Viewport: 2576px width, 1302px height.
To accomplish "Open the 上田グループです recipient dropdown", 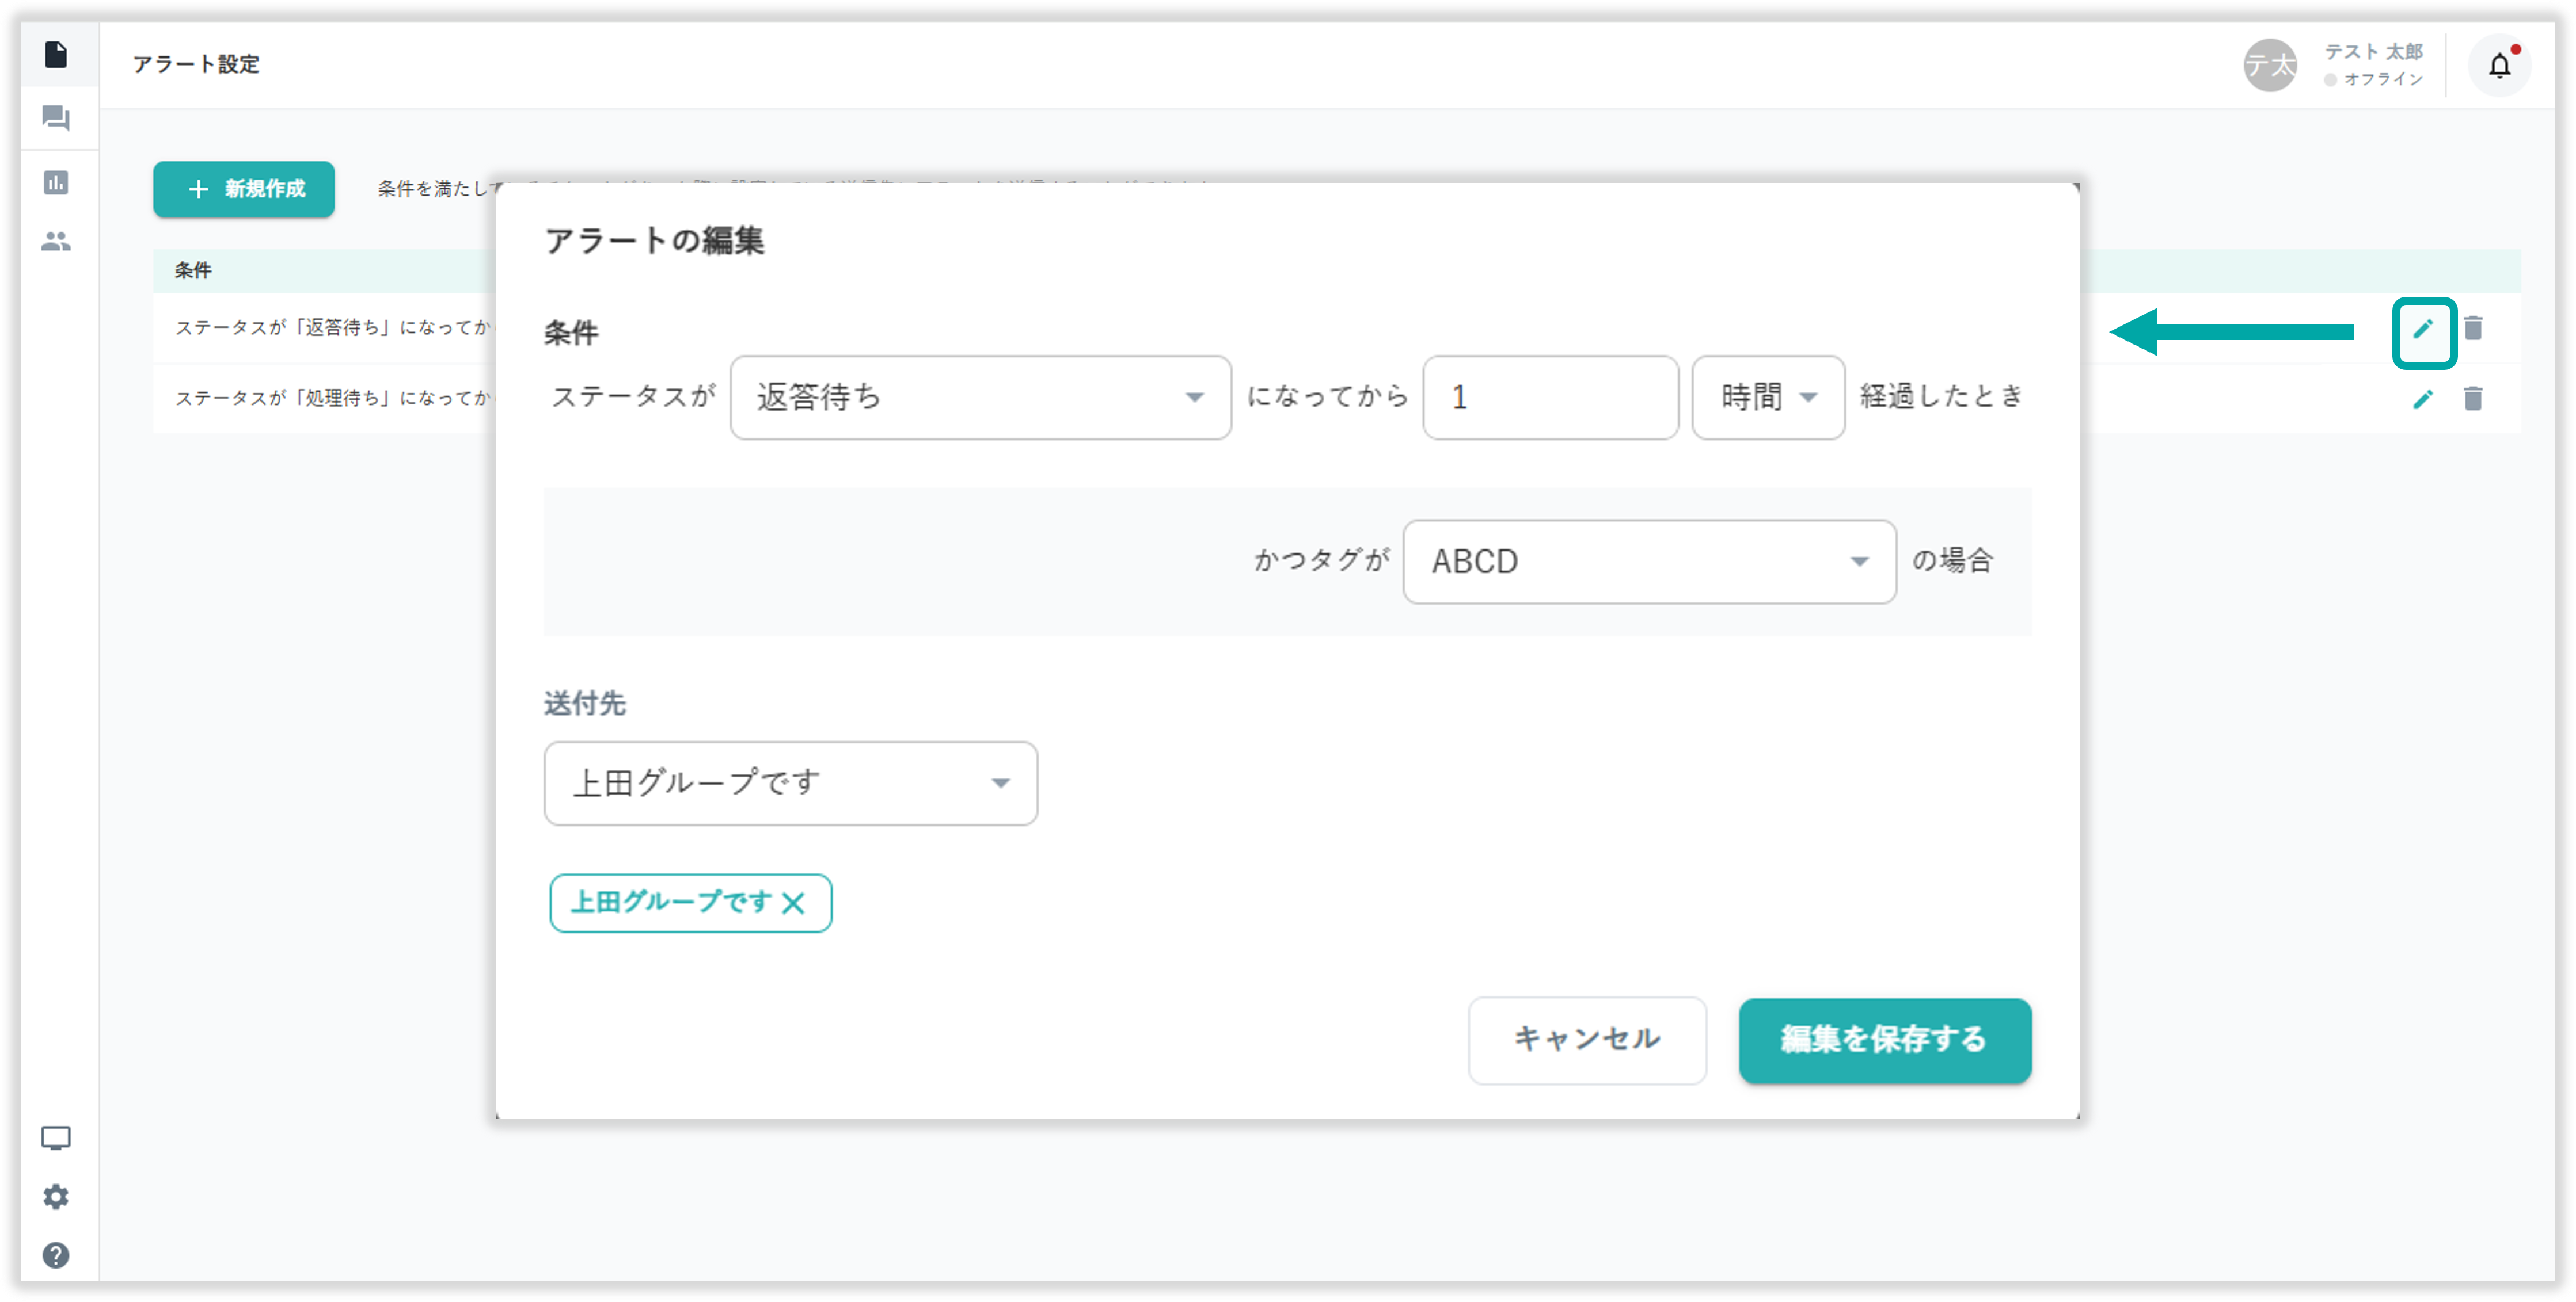I will point(790,784).
